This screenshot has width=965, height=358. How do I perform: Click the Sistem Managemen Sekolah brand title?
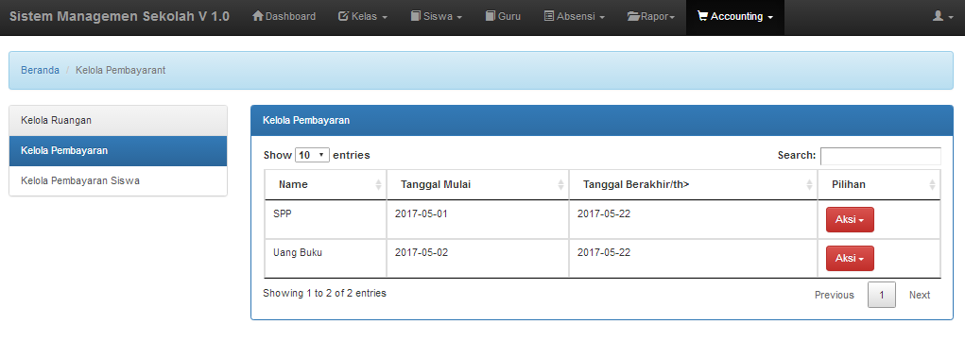click(120, 17)
